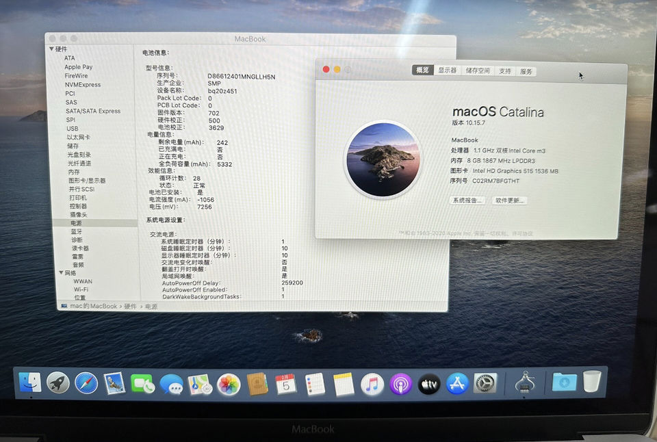
Task: Switch to 服务 tab
Action: pos(526,72)
